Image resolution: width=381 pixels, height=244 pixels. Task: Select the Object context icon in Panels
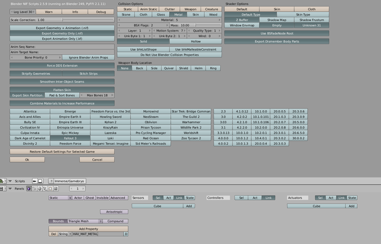click(45, 189)
